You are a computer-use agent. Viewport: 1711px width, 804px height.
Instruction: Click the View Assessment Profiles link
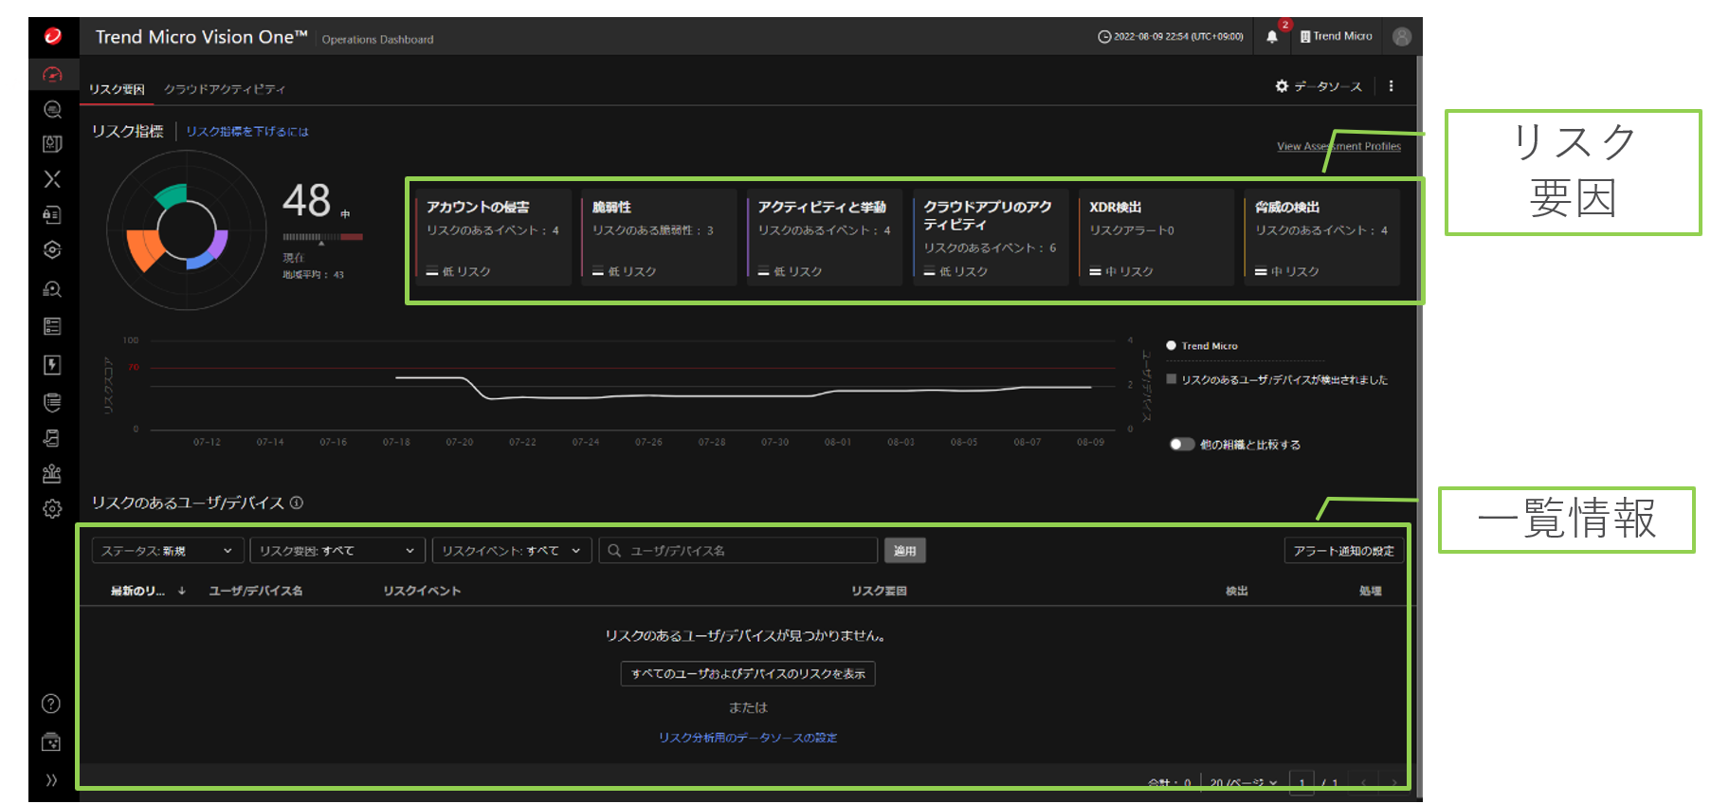(1338, 146)
